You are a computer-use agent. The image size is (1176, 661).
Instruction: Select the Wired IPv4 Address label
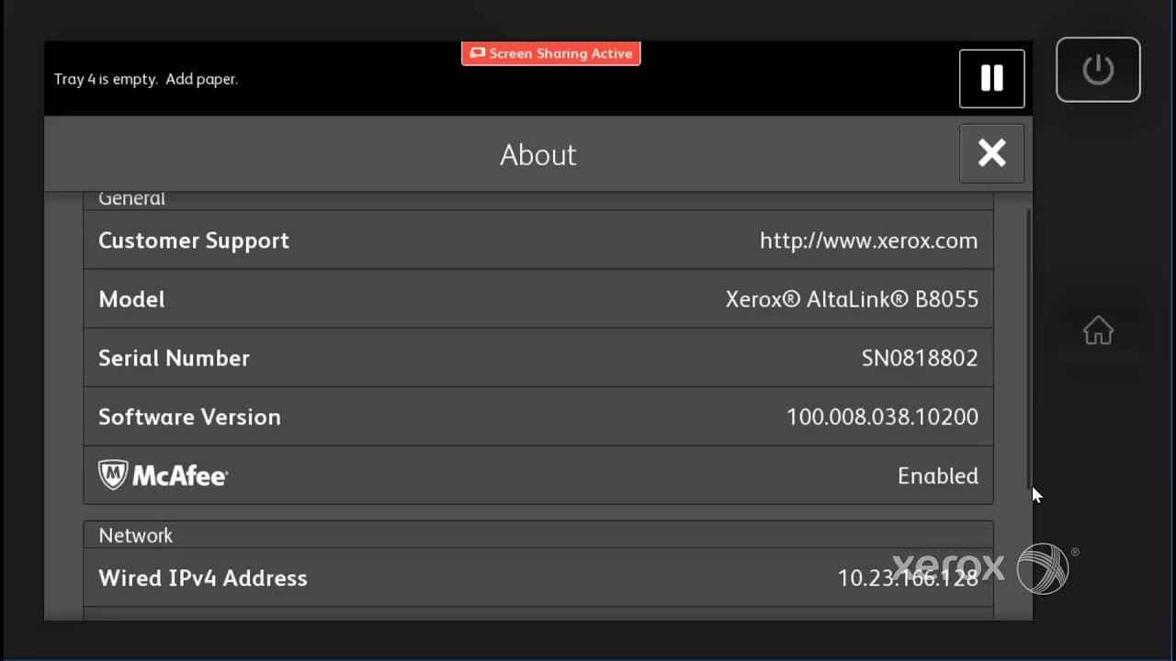(x=203, y=578)
